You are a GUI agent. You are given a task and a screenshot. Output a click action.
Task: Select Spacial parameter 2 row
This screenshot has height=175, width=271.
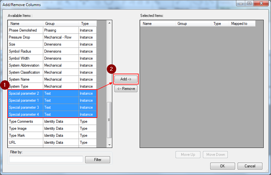[x=52, y=93]
